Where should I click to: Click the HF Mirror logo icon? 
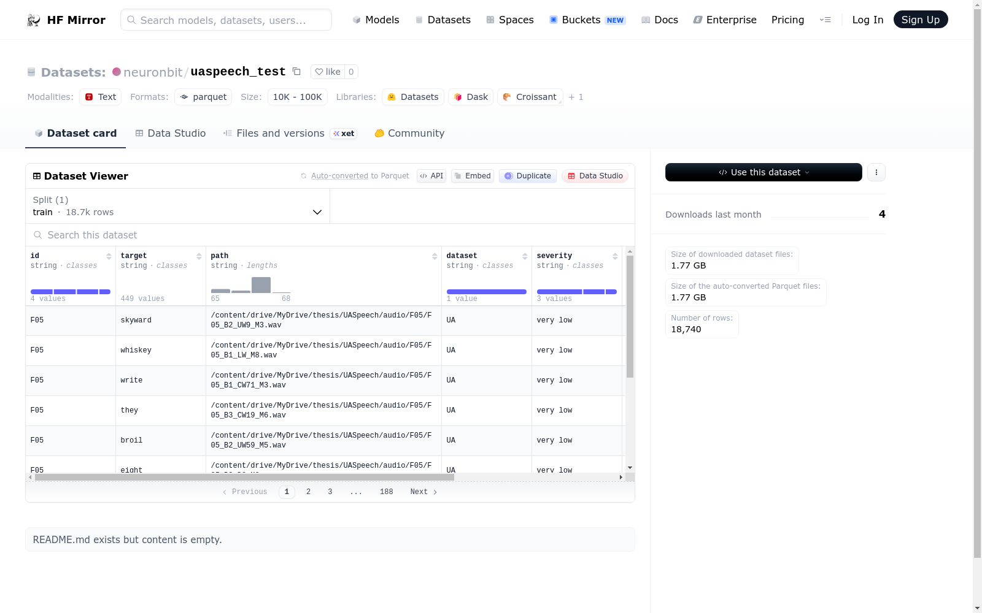click(x=34, y=20)
